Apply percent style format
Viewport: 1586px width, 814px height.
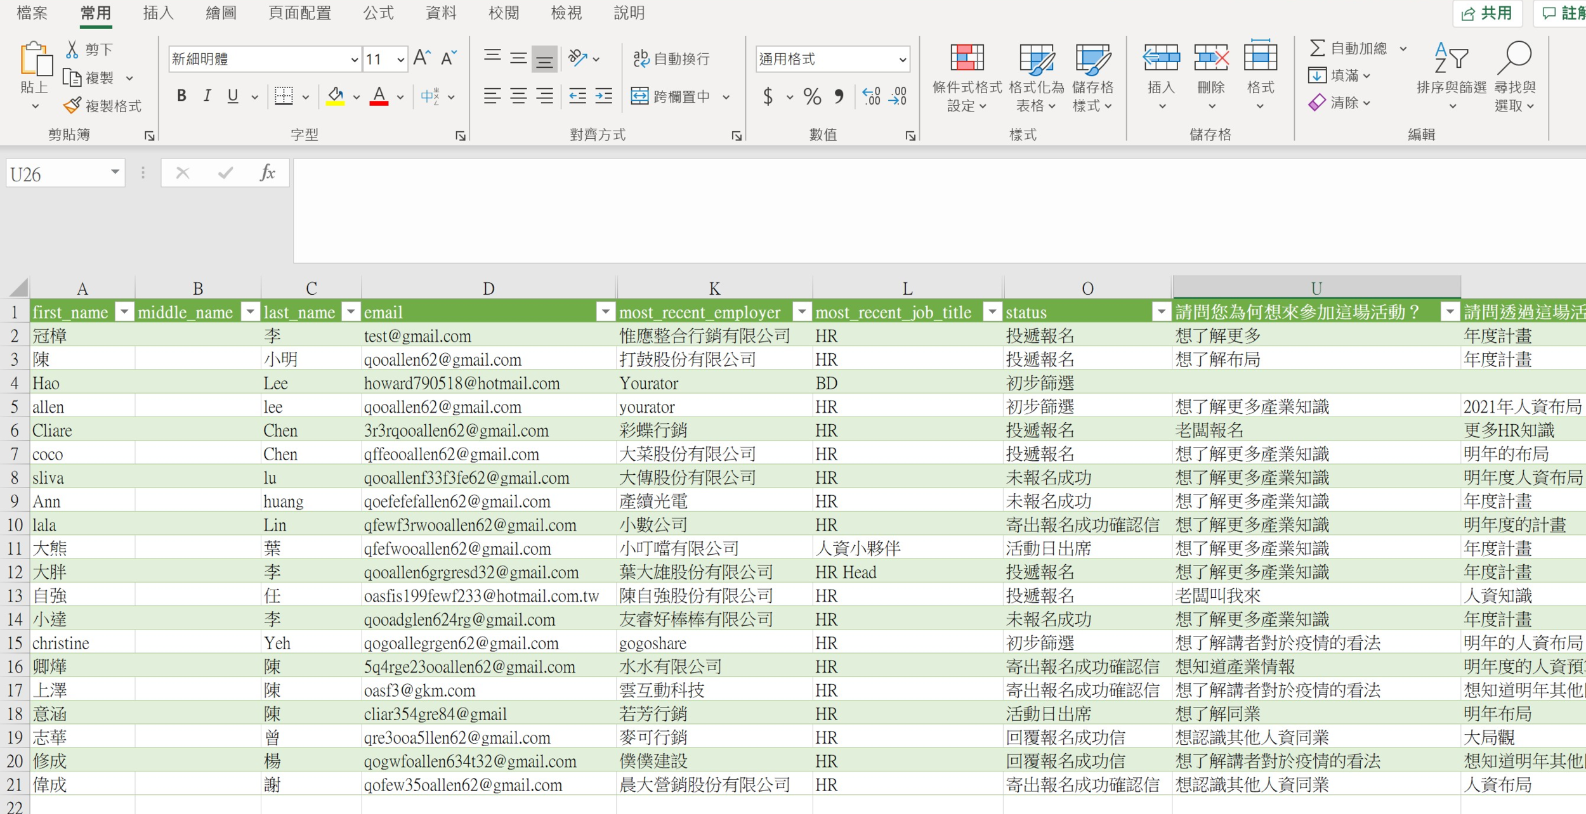pyautogui.click(x=812, y=96)
